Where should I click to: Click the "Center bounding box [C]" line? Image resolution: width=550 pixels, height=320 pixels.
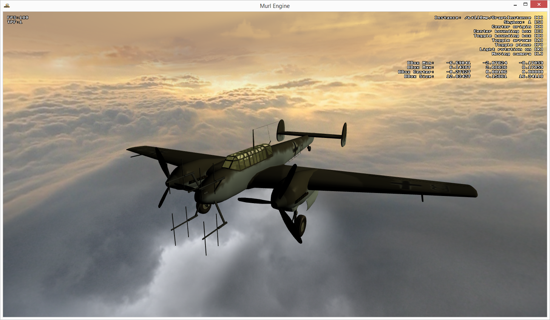click(508, 31)
